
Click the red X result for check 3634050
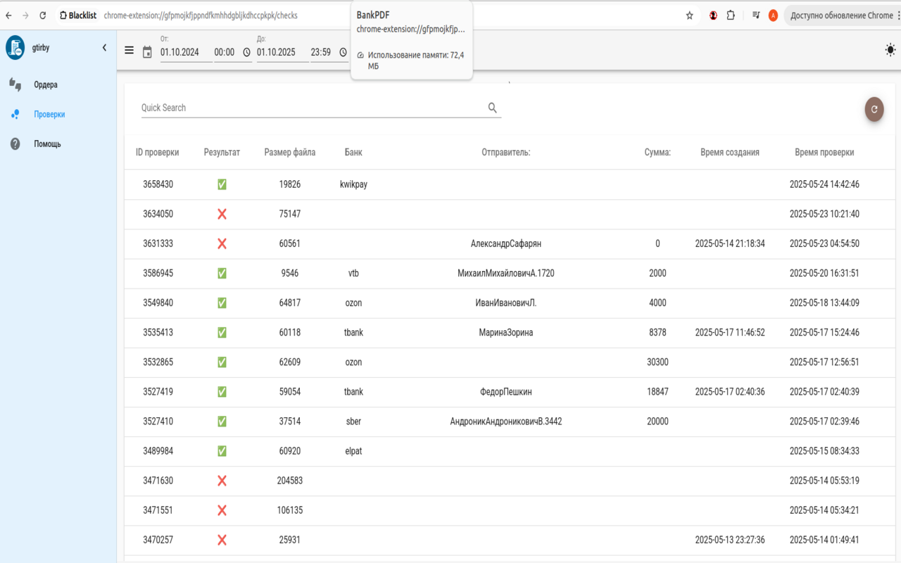tap(222, 214)
